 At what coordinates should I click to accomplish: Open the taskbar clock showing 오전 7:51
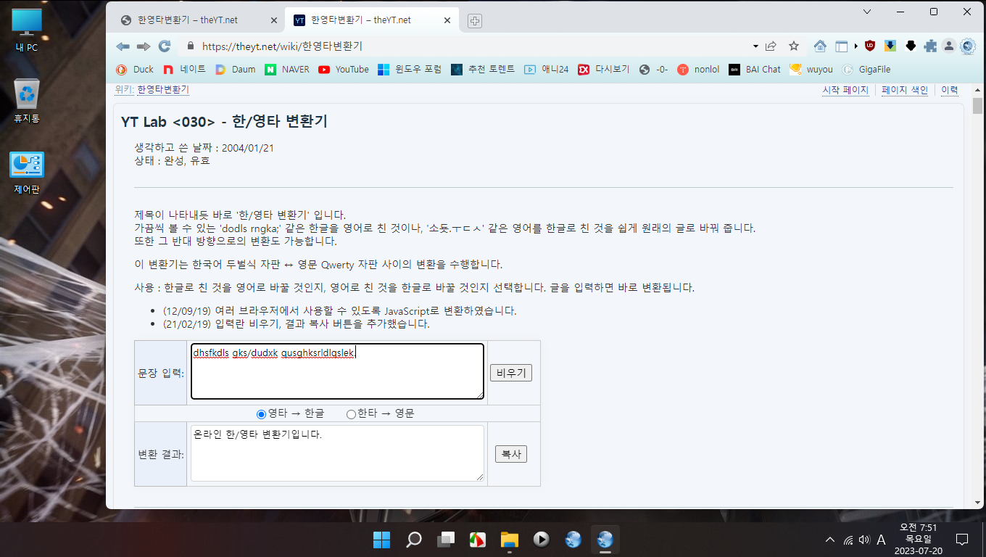(x=918, y=539)
